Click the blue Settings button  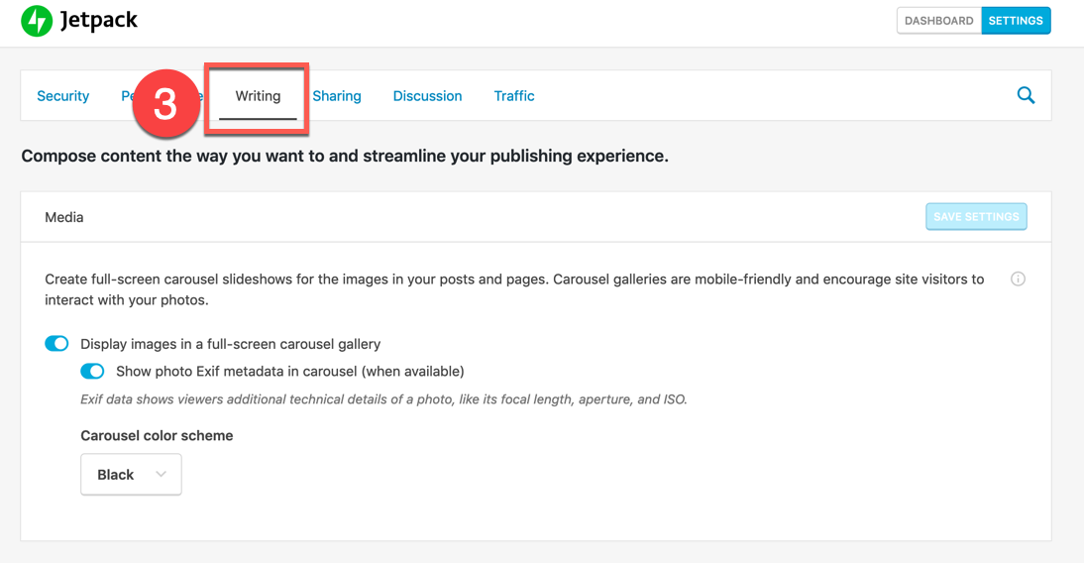coord(1016,21)
